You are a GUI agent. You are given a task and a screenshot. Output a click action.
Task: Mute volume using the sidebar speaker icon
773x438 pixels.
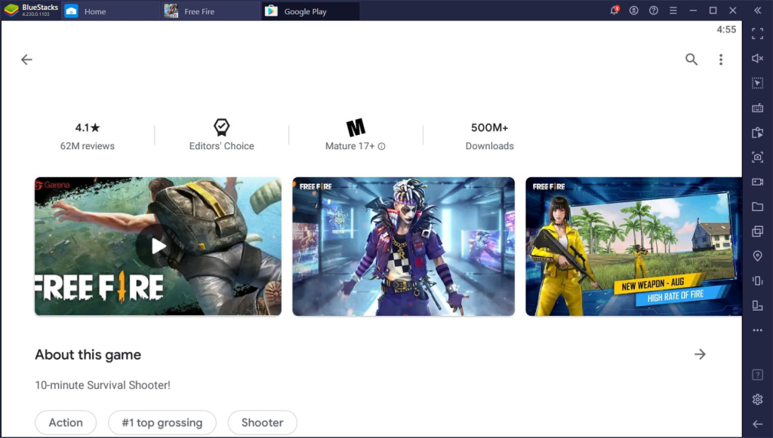(x=757, y=58)
